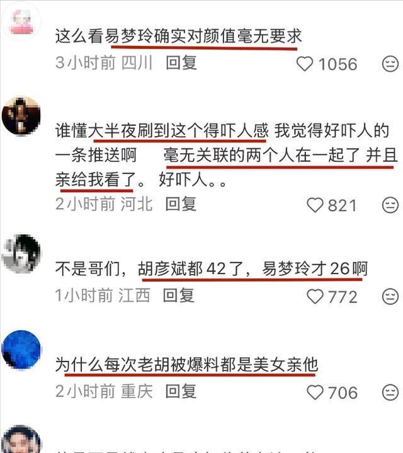
Task: Open the dark avatar of 河北 commenter
Action: point(21,116)
